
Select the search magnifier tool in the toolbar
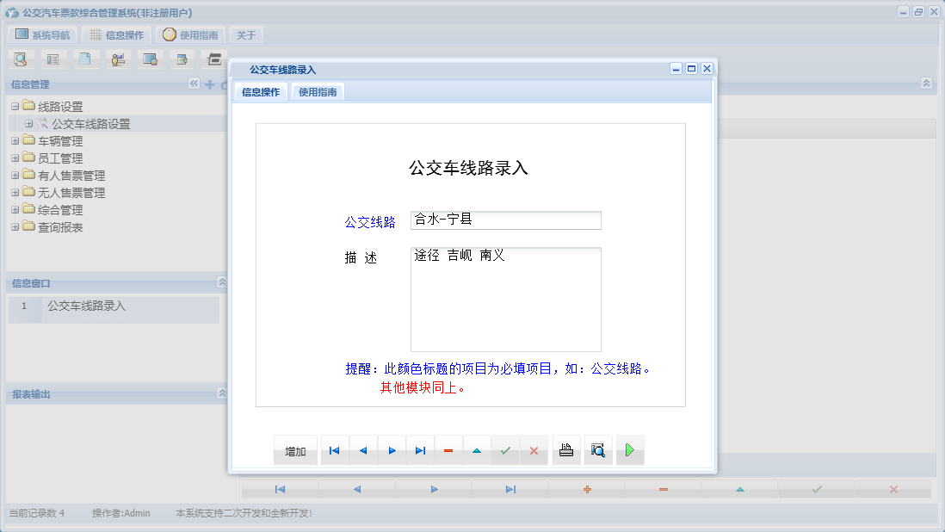[x=21, y=59]
